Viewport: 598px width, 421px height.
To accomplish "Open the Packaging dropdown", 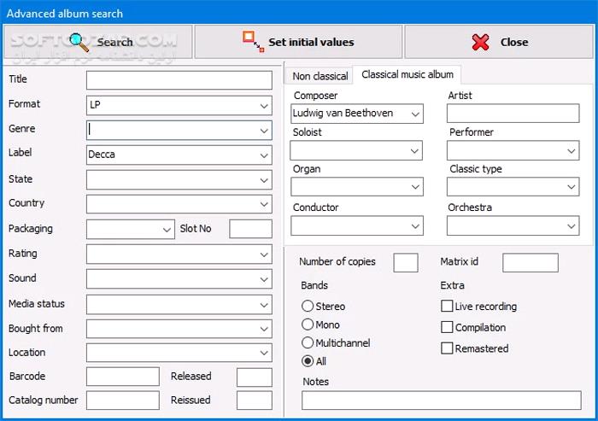I will [167, 230].
